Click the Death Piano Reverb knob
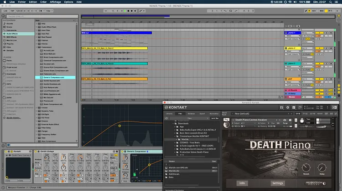 [306, 167]
